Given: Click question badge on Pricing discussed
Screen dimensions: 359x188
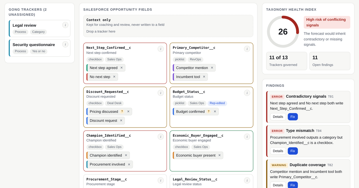Looking at the screenshot, I should point(122,111).
